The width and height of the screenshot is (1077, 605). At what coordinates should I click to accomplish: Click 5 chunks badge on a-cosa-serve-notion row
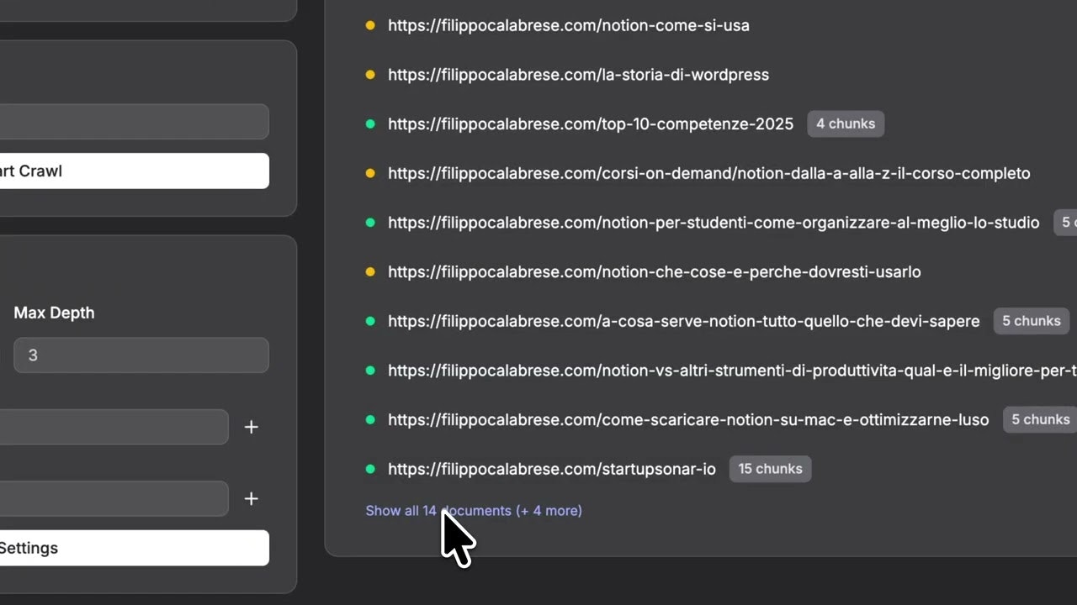click(1032, 321)
